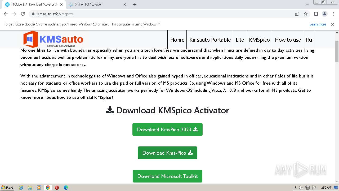Show hidden system tray icons

pyautogui.click(x=295, y=188)
